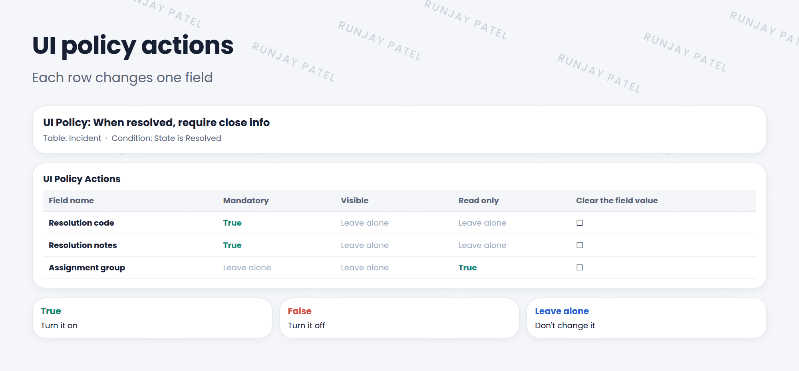799x371 pixels.
Task: Click 'Each row changes one field' subtitle
Action: [x=122, y=77]
